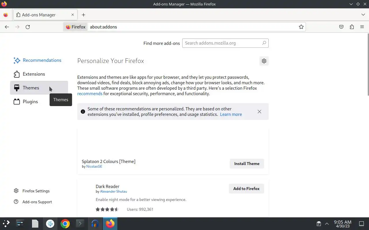The image size is (369, 230).
Task: Click the Firefox logo in title bar
Action: 4,4
